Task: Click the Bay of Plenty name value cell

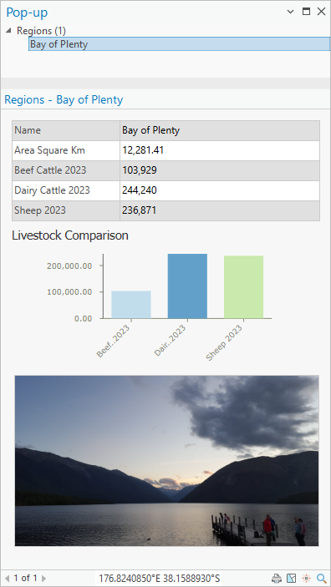Action: 220,130
